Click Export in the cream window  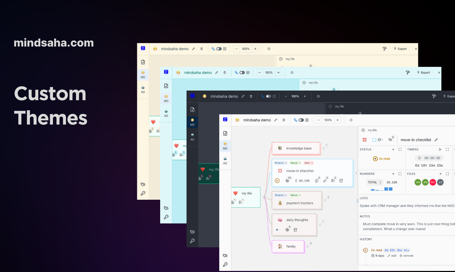400,49
